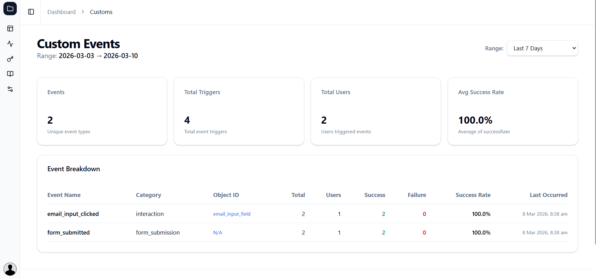Click the Events summary card
Screen dimensions: 596x279
point(102,111)
